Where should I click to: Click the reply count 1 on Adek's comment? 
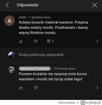(53, 41)
